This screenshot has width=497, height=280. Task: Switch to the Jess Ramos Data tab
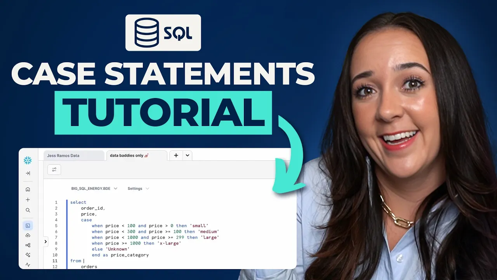point(74,156)
